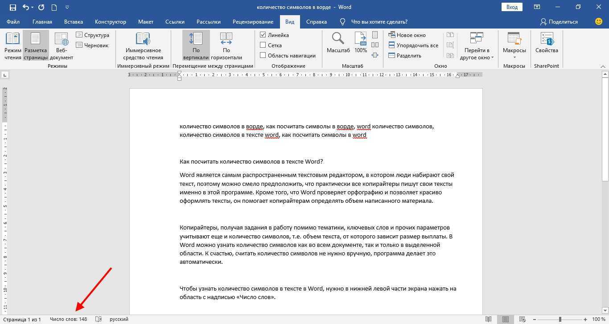Switch to the Home (Главная) tab

tap(42, 21)
